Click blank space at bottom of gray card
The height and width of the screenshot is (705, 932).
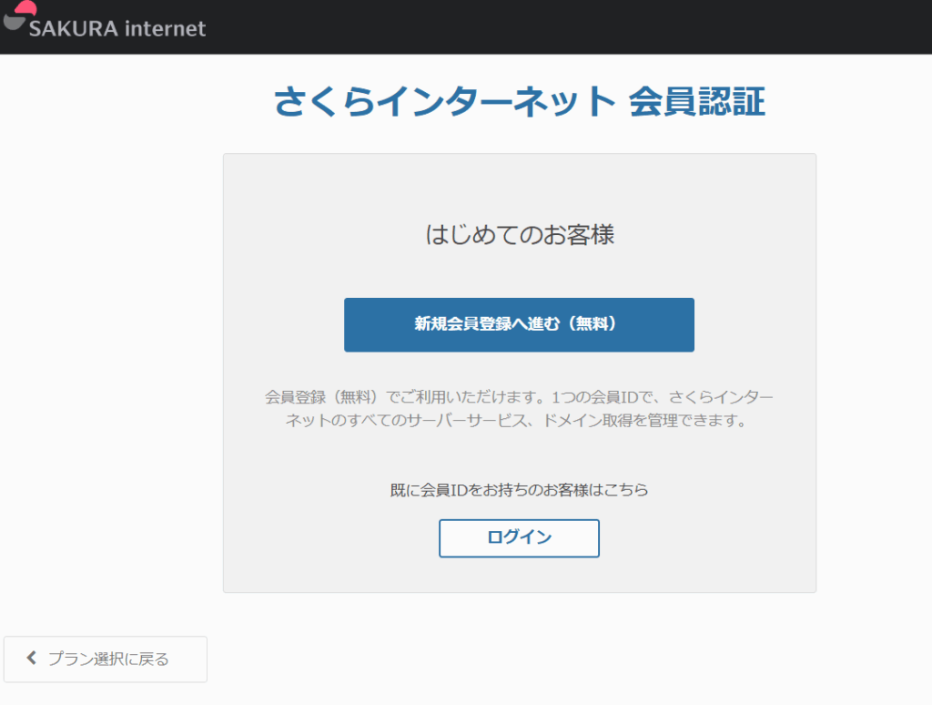point(519,576)
